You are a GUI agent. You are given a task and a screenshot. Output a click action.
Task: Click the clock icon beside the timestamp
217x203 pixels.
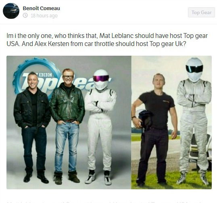click(25, 15)
